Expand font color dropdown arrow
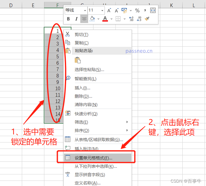 tap(112, 19)
